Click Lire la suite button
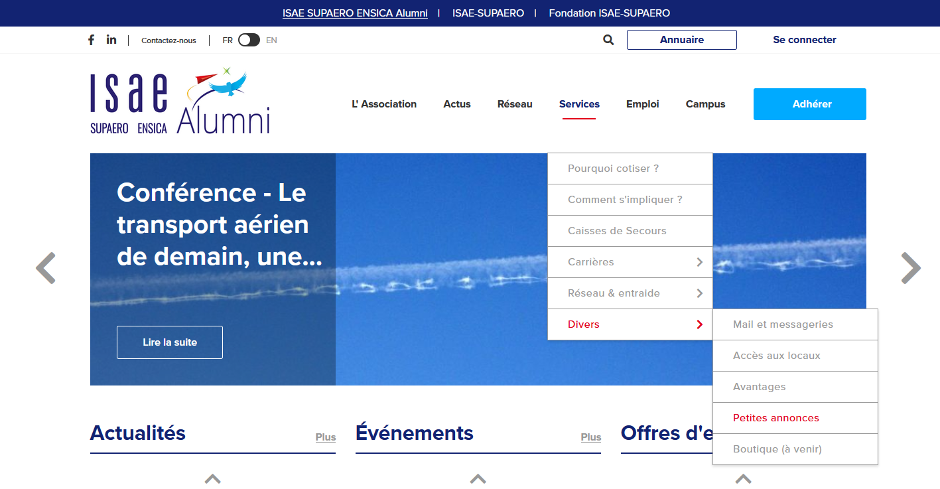This screenshot has height=489, width=940. 170,342
